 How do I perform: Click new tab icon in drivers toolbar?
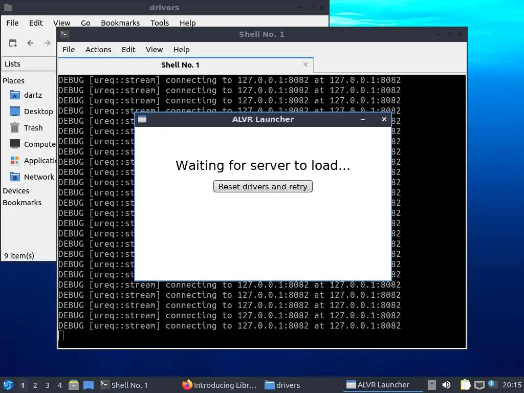[x=13, y=43]
